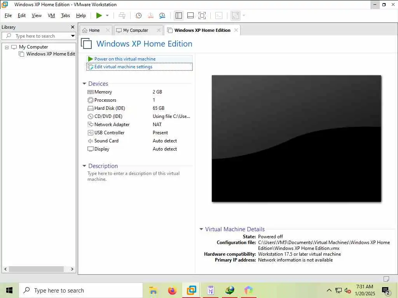Enter full screen mode icon
Screen dimensions: 398x298
pyautogui.click(x=202, y=16)
